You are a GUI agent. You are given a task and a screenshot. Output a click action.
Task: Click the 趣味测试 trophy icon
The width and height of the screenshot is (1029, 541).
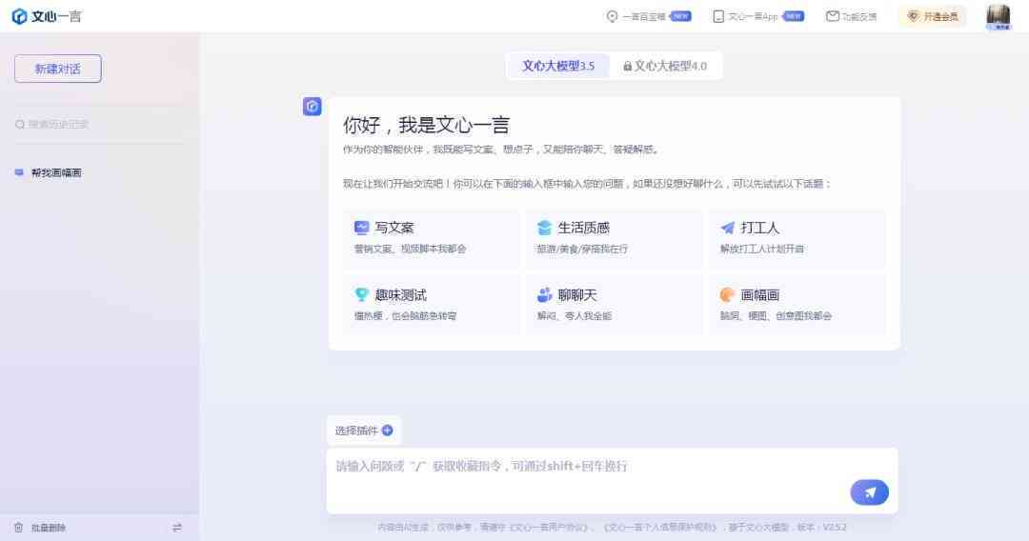tap(362, 295)
